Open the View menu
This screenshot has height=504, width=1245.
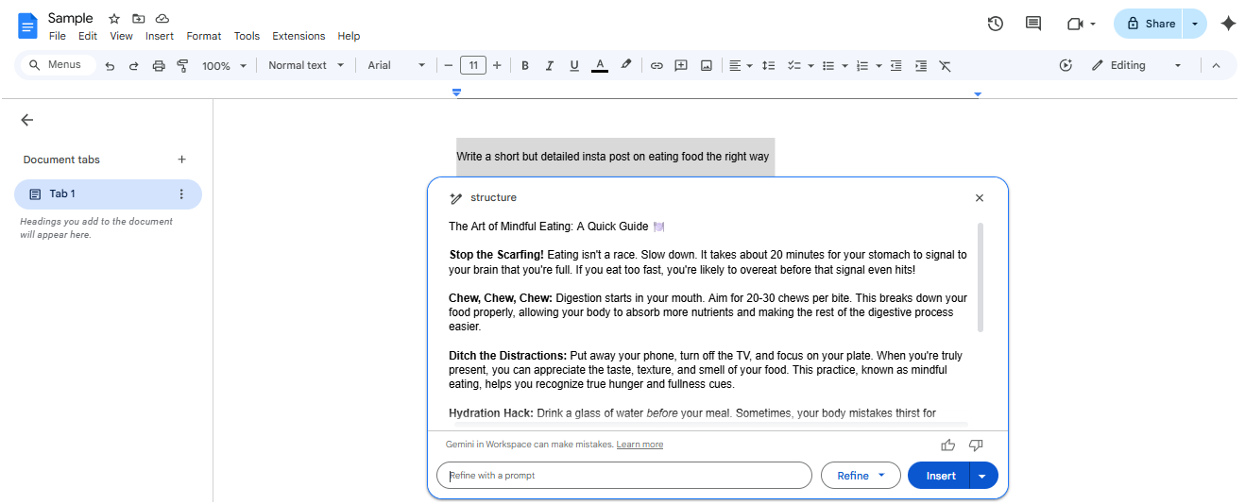pyautogui.click(x=121, y=36)
